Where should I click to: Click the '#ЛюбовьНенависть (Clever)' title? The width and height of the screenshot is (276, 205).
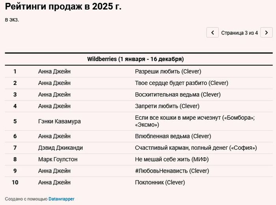point(172,171)
